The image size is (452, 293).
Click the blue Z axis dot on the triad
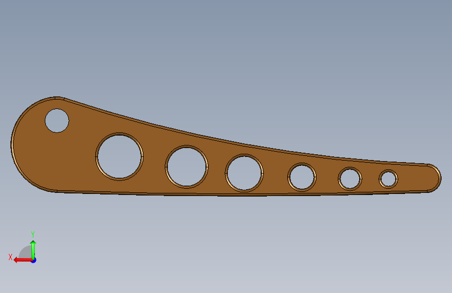point(34,260)
